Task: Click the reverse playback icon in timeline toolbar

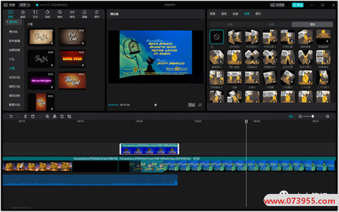Action: tap(47, 116)
